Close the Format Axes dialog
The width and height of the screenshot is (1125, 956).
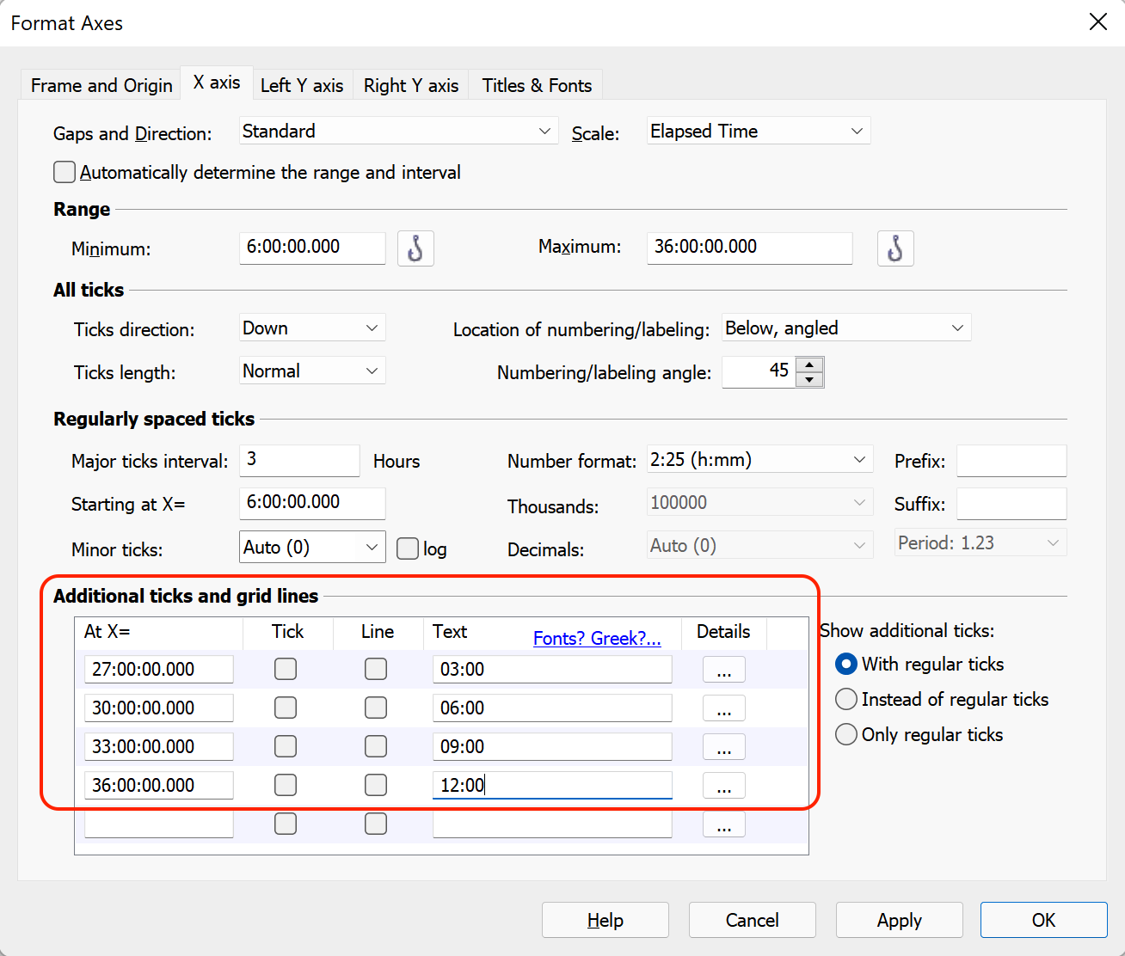1098,21
